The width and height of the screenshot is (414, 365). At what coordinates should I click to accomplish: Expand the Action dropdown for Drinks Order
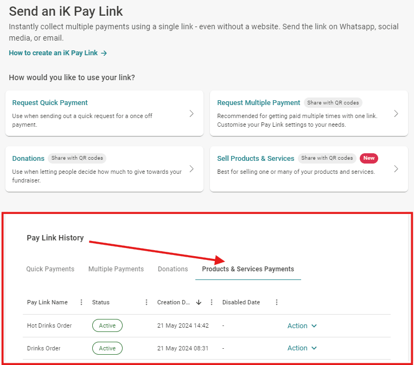pos(302,348)
